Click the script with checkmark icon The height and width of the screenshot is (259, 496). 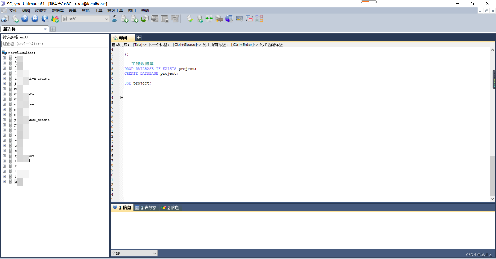pos(190,19)
